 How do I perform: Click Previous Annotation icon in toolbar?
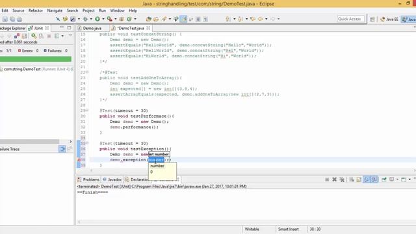pos(240,19)
